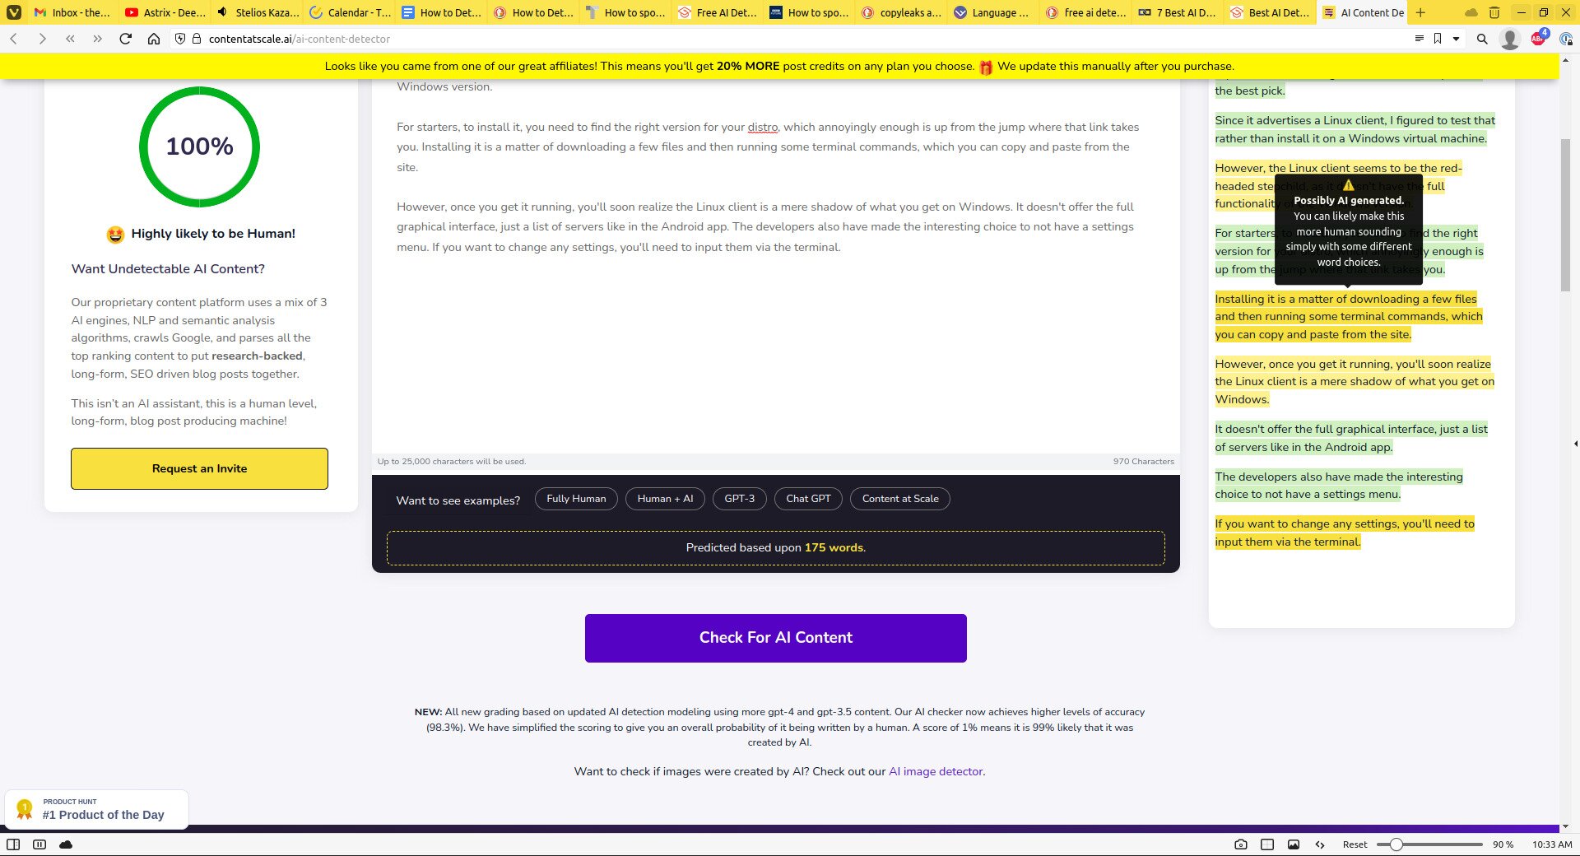Toggle the side panel

[13, 844]
